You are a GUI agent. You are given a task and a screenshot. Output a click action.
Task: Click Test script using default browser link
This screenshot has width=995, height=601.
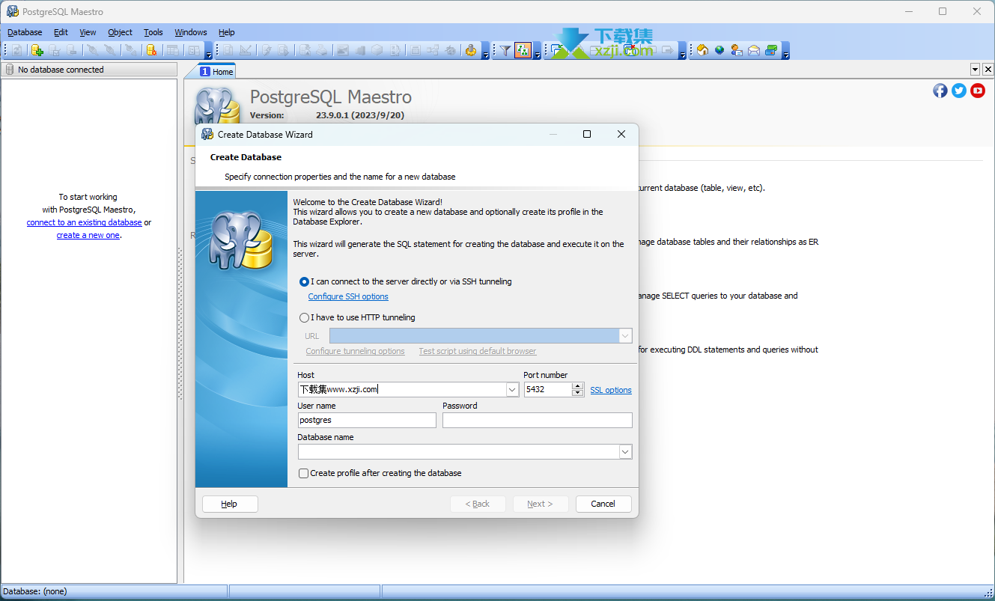coord(478,351)
